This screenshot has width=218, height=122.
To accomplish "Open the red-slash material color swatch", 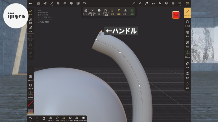I will 31,103.
